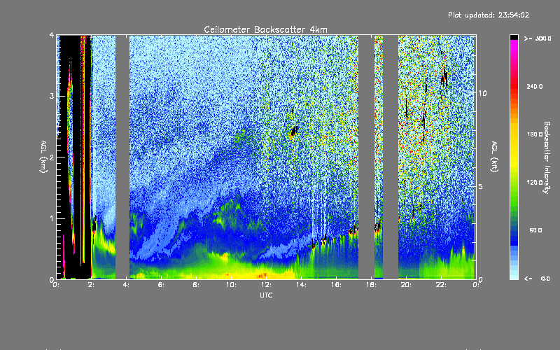This screenshot has height=350, width=560.
Task: Click the '2' km tick on left axis
Action: [52, 157]
